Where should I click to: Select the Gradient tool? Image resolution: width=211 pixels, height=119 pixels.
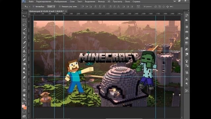(24, 64)
